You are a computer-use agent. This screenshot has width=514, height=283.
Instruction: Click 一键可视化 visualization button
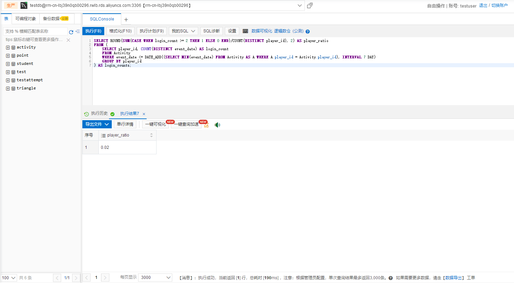[155, 124]
